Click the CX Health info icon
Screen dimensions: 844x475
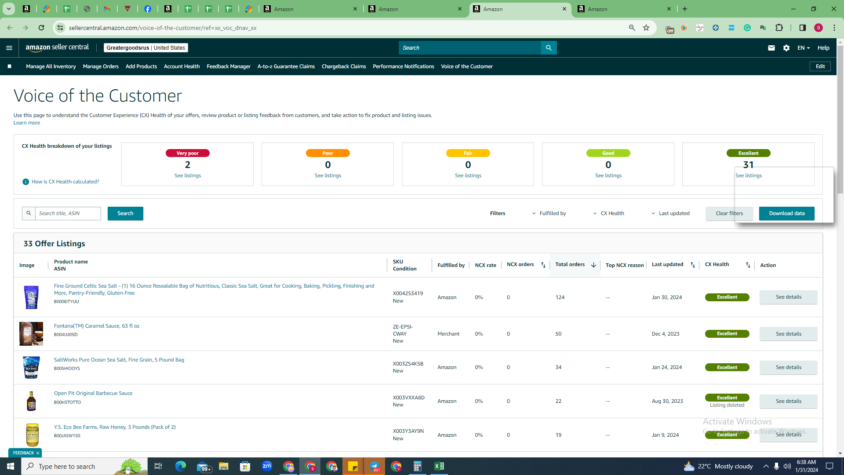click(25, 182)
